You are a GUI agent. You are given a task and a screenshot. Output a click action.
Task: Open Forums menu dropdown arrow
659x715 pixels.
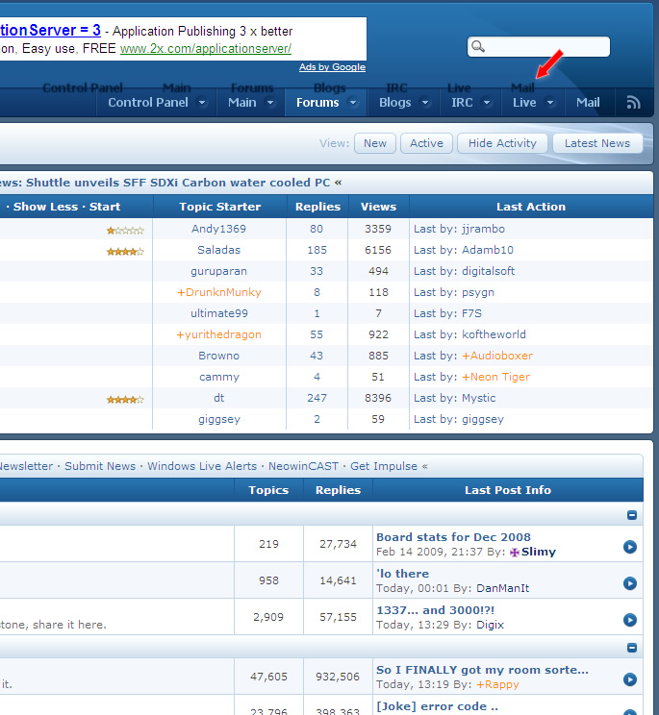click(353, 103)
